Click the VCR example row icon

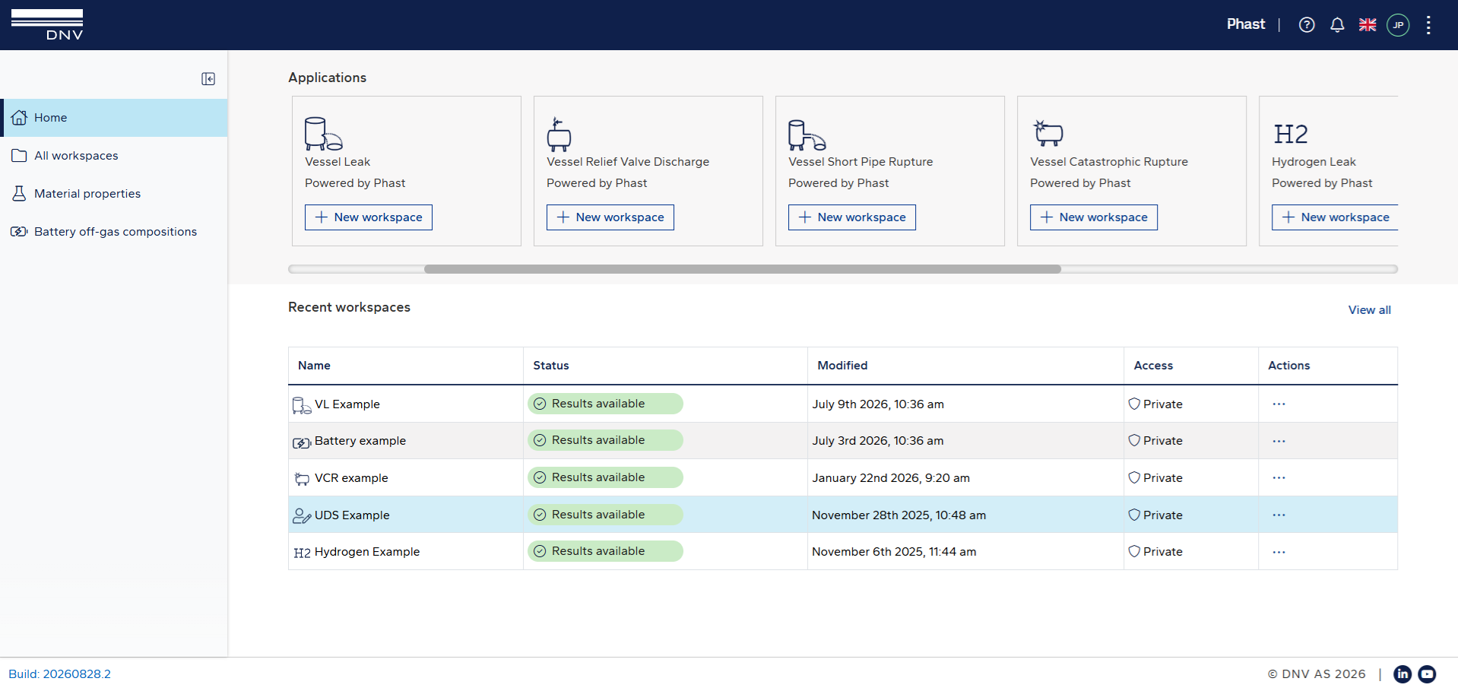click(302, 479)
